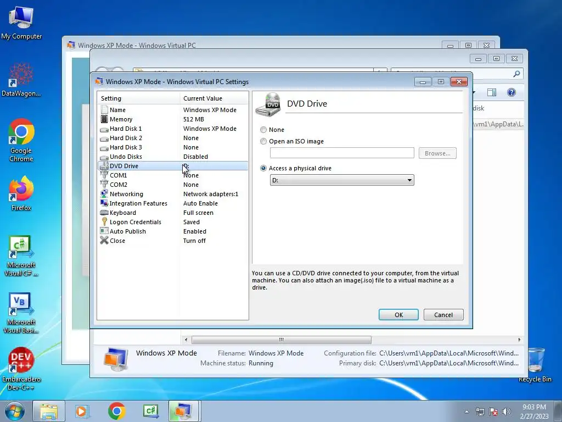This screenshot has width=562, height=422.
Task: Click the Chrome taskbar icon
Action: [116, 412]
